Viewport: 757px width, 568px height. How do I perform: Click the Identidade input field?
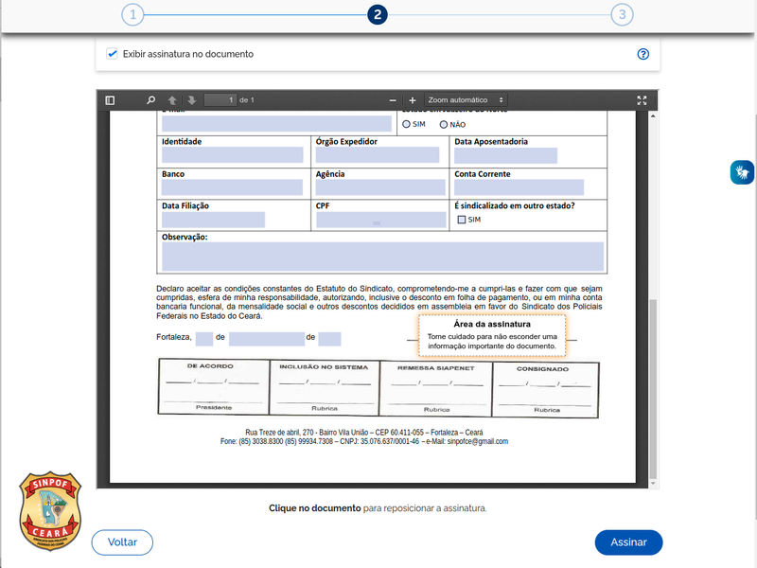tap(232, 155)
